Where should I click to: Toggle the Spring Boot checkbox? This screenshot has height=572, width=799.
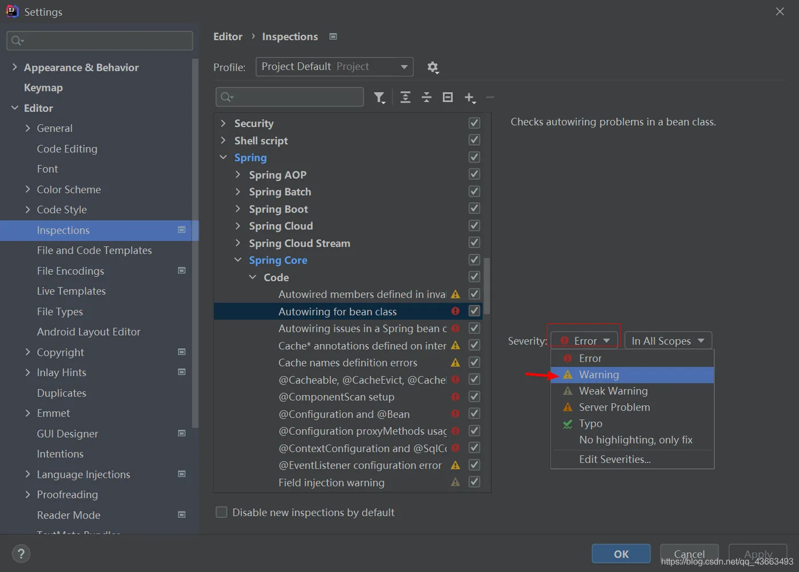point(474,208)
